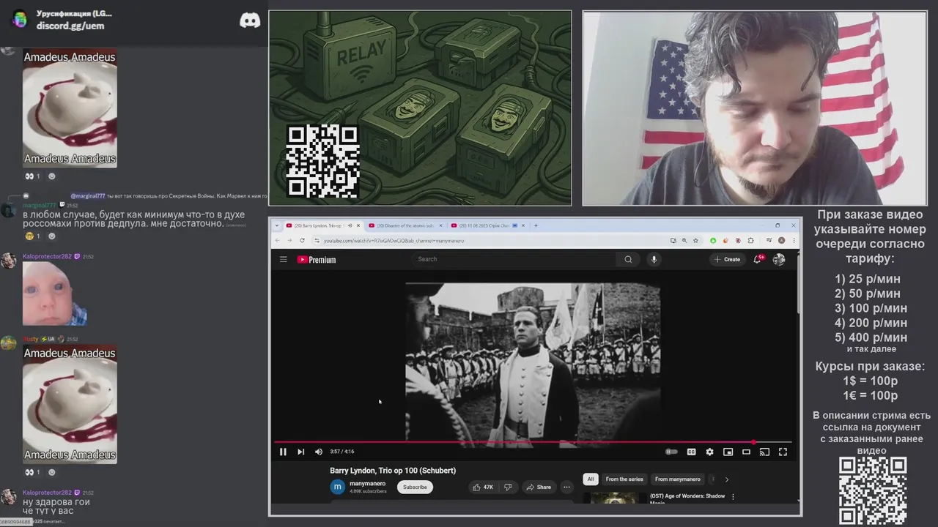938x527 pixels.
Task: Toggle theater mode in player
Action: (x=746, y=452)
